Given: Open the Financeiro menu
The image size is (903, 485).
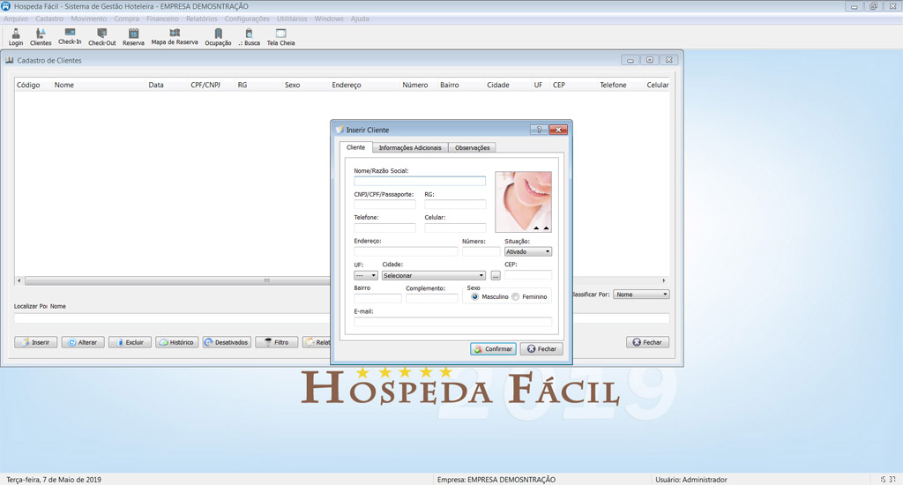Looking at the screenshot, I should coord(162,19).
